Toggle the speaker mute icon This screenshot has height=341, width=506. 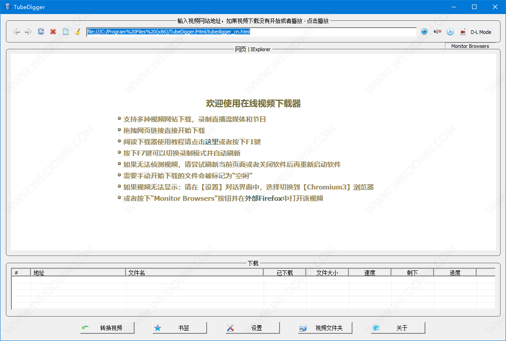[x=437, y=31]
